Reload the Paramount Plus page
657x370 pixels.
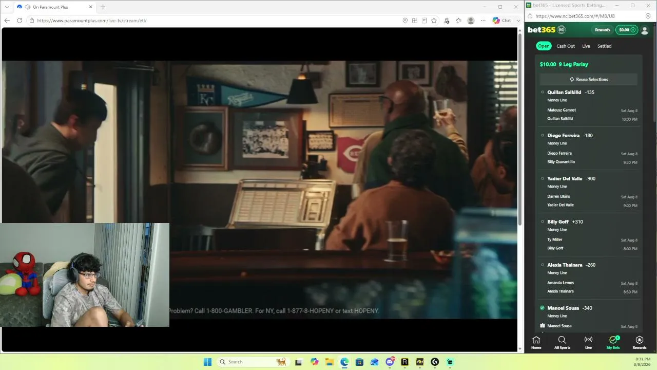(x=20, y=21)
